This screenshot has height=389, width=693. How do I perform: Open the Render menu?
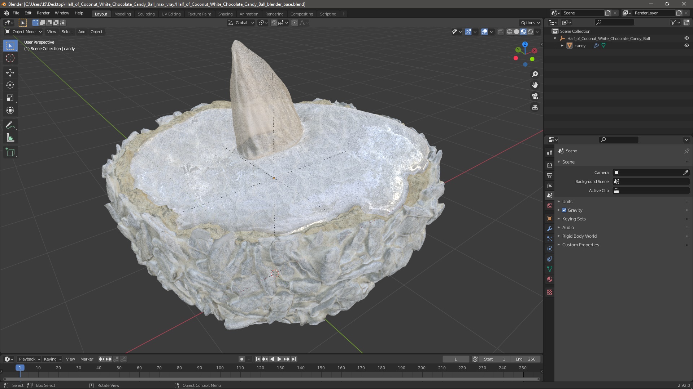click(43, 13)
